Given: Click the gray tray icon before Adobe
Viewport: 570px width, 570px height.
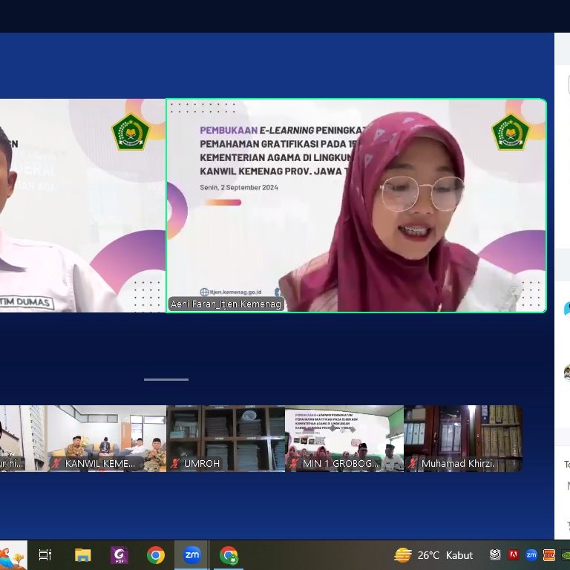Looking at the screenshot, I should click(495, 554).
